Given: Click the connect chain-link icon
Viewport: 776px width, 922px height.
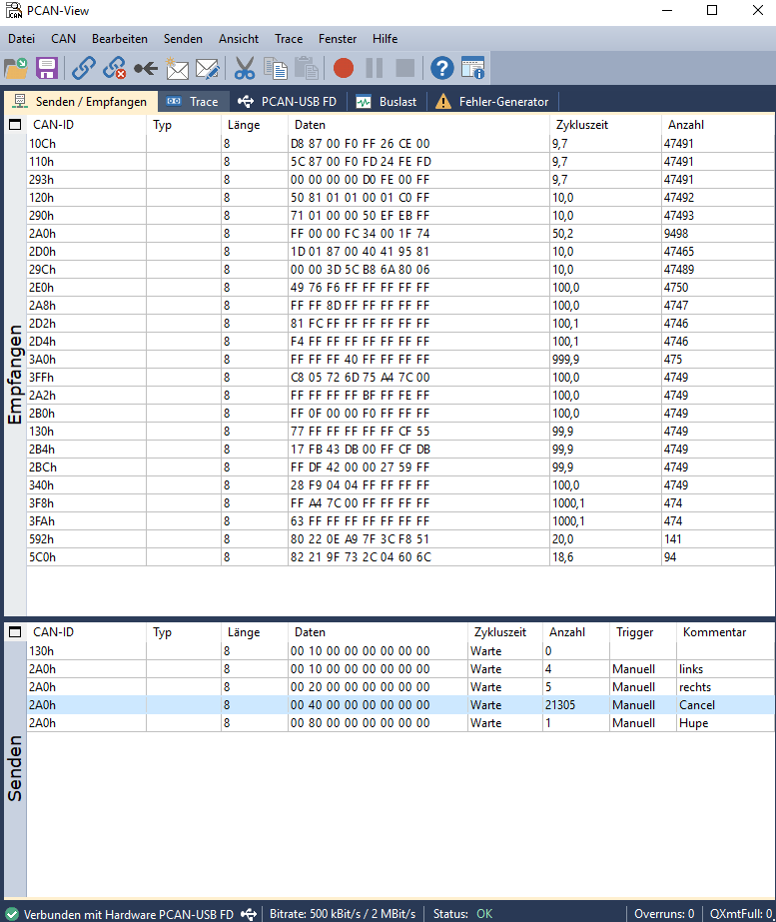Looking at the screenshot, I should [x=84, y=68].
